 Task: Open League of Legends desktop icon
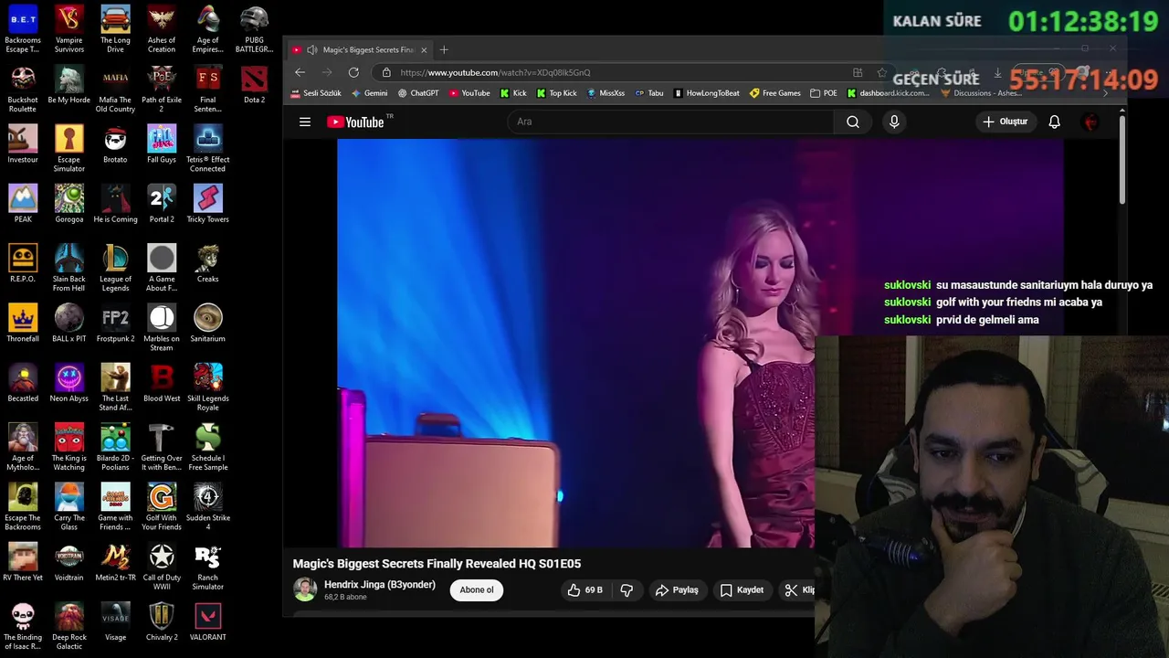point(115,269)
